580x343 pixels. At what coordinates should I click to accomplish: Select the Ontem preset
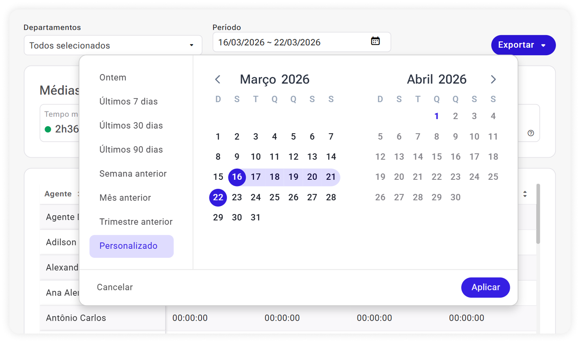click(x=113, y=78)
